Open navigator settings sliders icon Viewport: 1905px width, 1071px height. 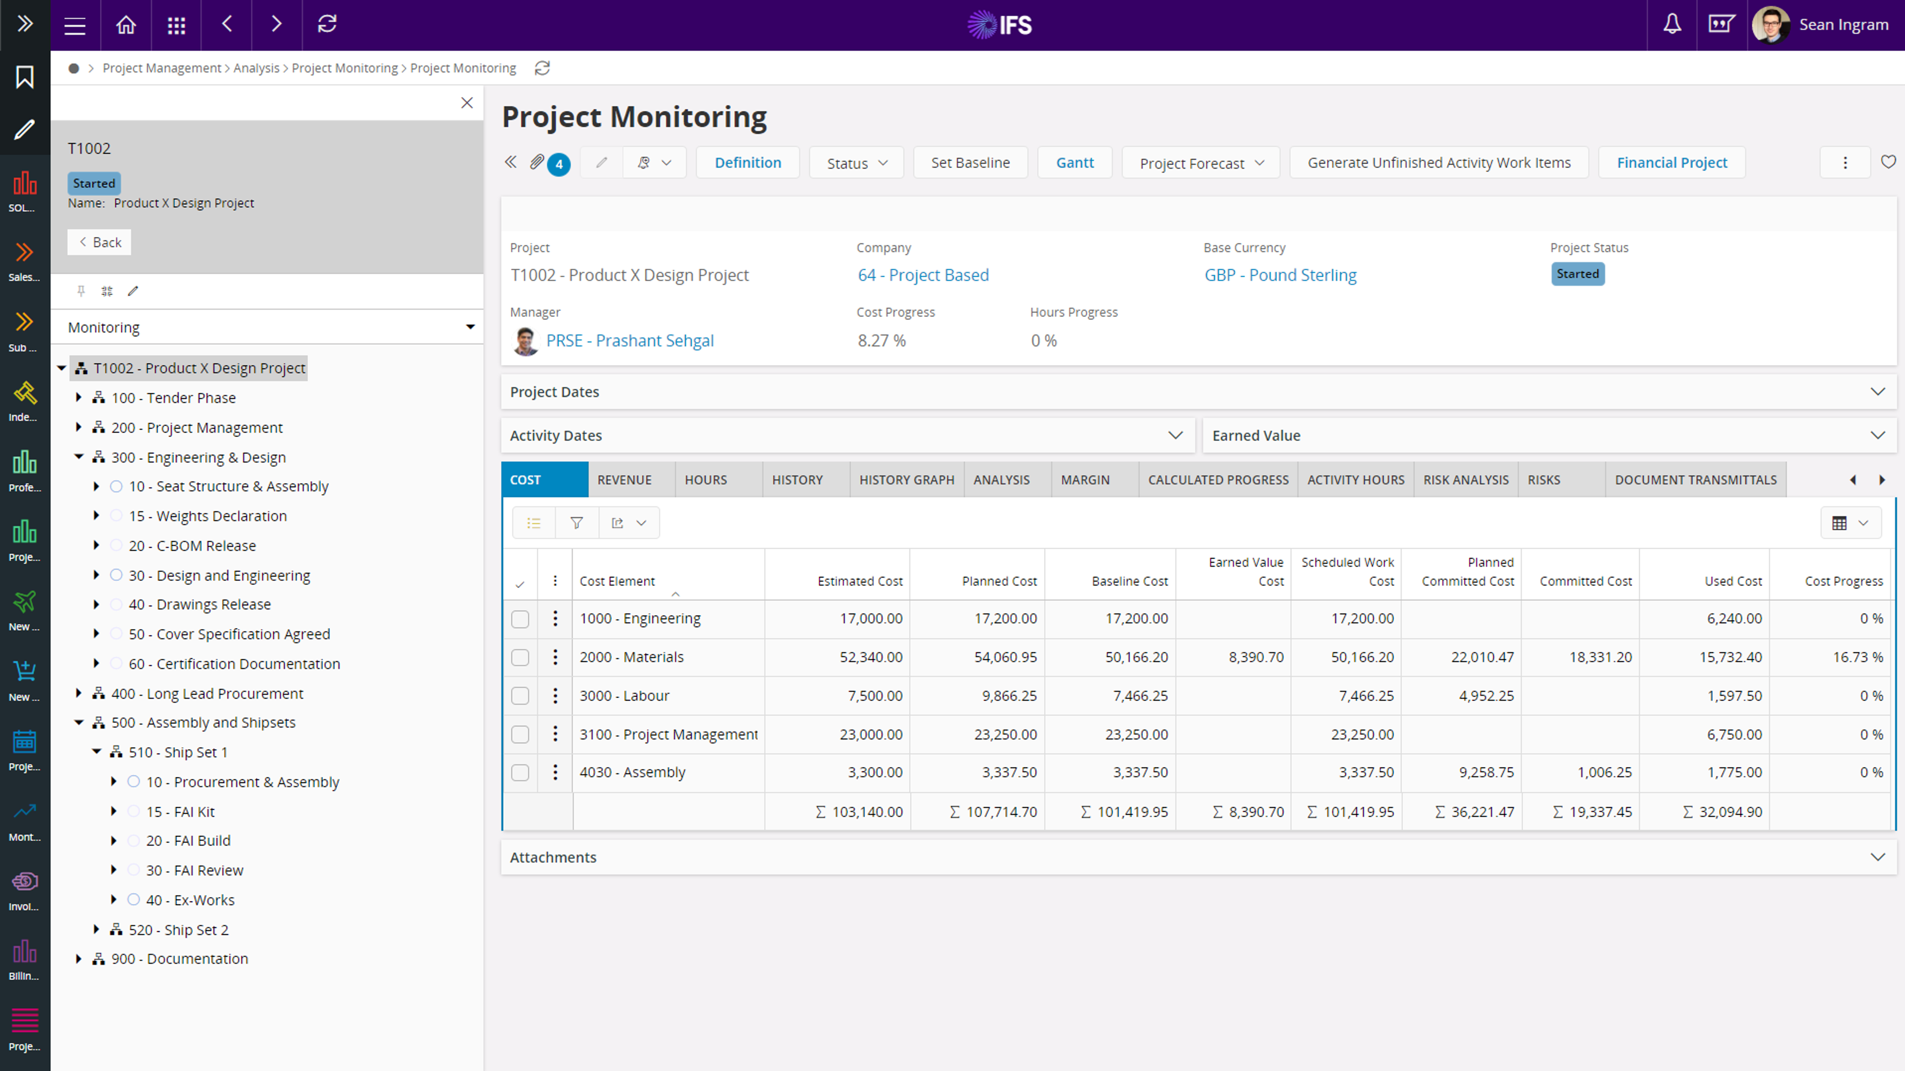point(107,291)
